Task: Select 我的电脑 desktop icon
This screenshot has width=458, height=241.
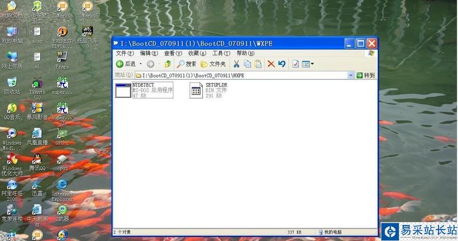Action: (x=12, y=35)
